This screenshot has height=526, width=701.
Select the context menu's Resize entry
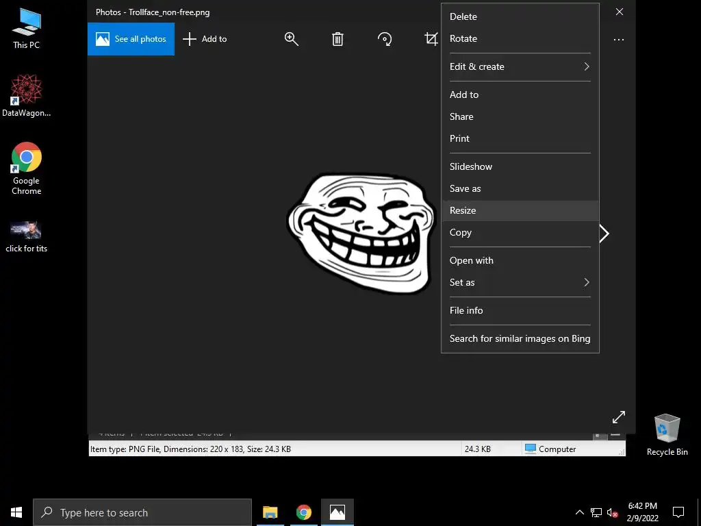520,210
